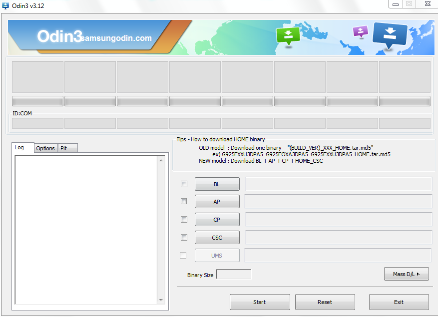This screenshot has width=438, height=317.
Task: Click the Binary Size field
Action: [x=234, y=274]
